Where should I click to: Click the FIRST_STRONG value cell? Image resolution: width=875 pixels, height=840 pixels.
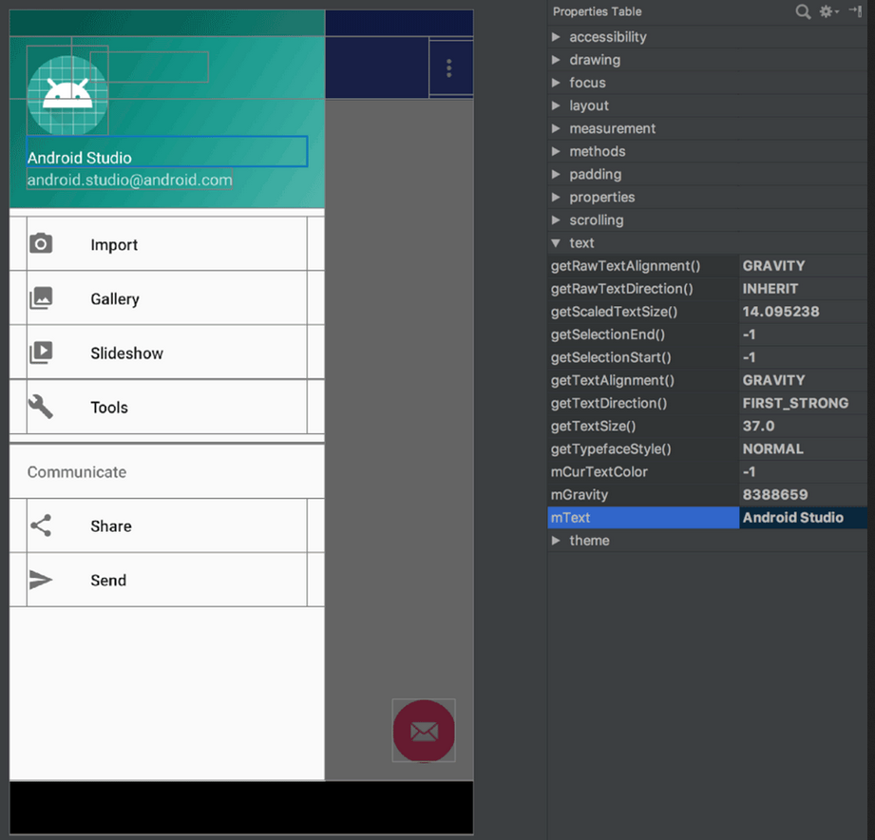click(x=803, y=403)
